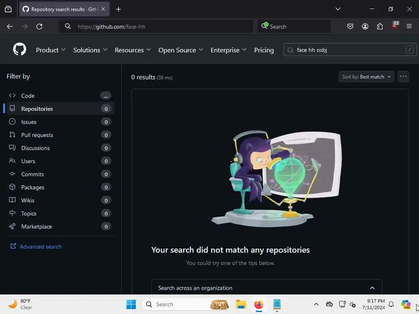419x314 pixels.
Task: Reload the current page
Action: pyautogui.click(x=39, y=27)
